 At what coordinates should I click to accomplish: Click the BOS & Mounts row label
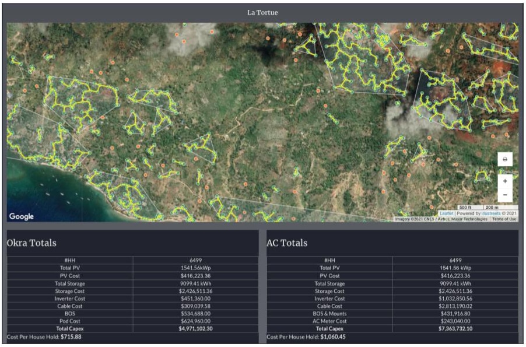(329, 314)
